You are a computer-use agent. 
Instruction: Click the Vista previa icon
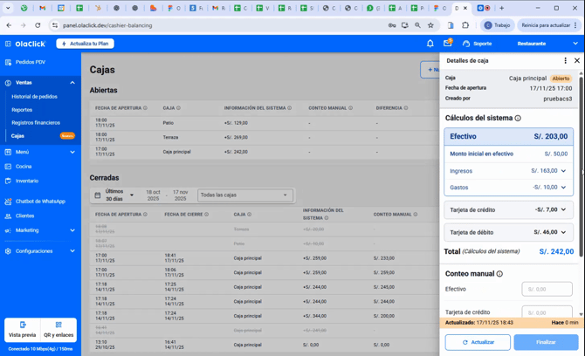[x=23, y=325]
